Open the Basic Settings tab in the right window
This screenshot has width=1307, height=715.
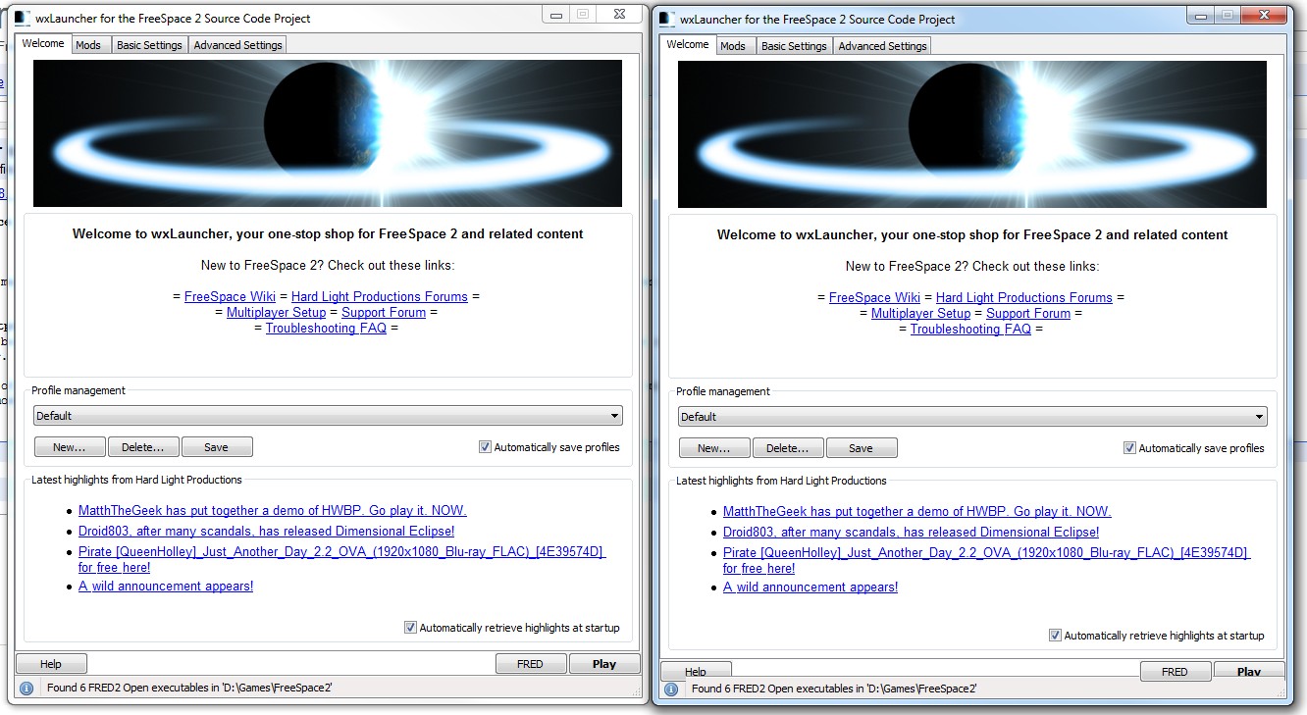pyautogui.click(x=794, y=46)
